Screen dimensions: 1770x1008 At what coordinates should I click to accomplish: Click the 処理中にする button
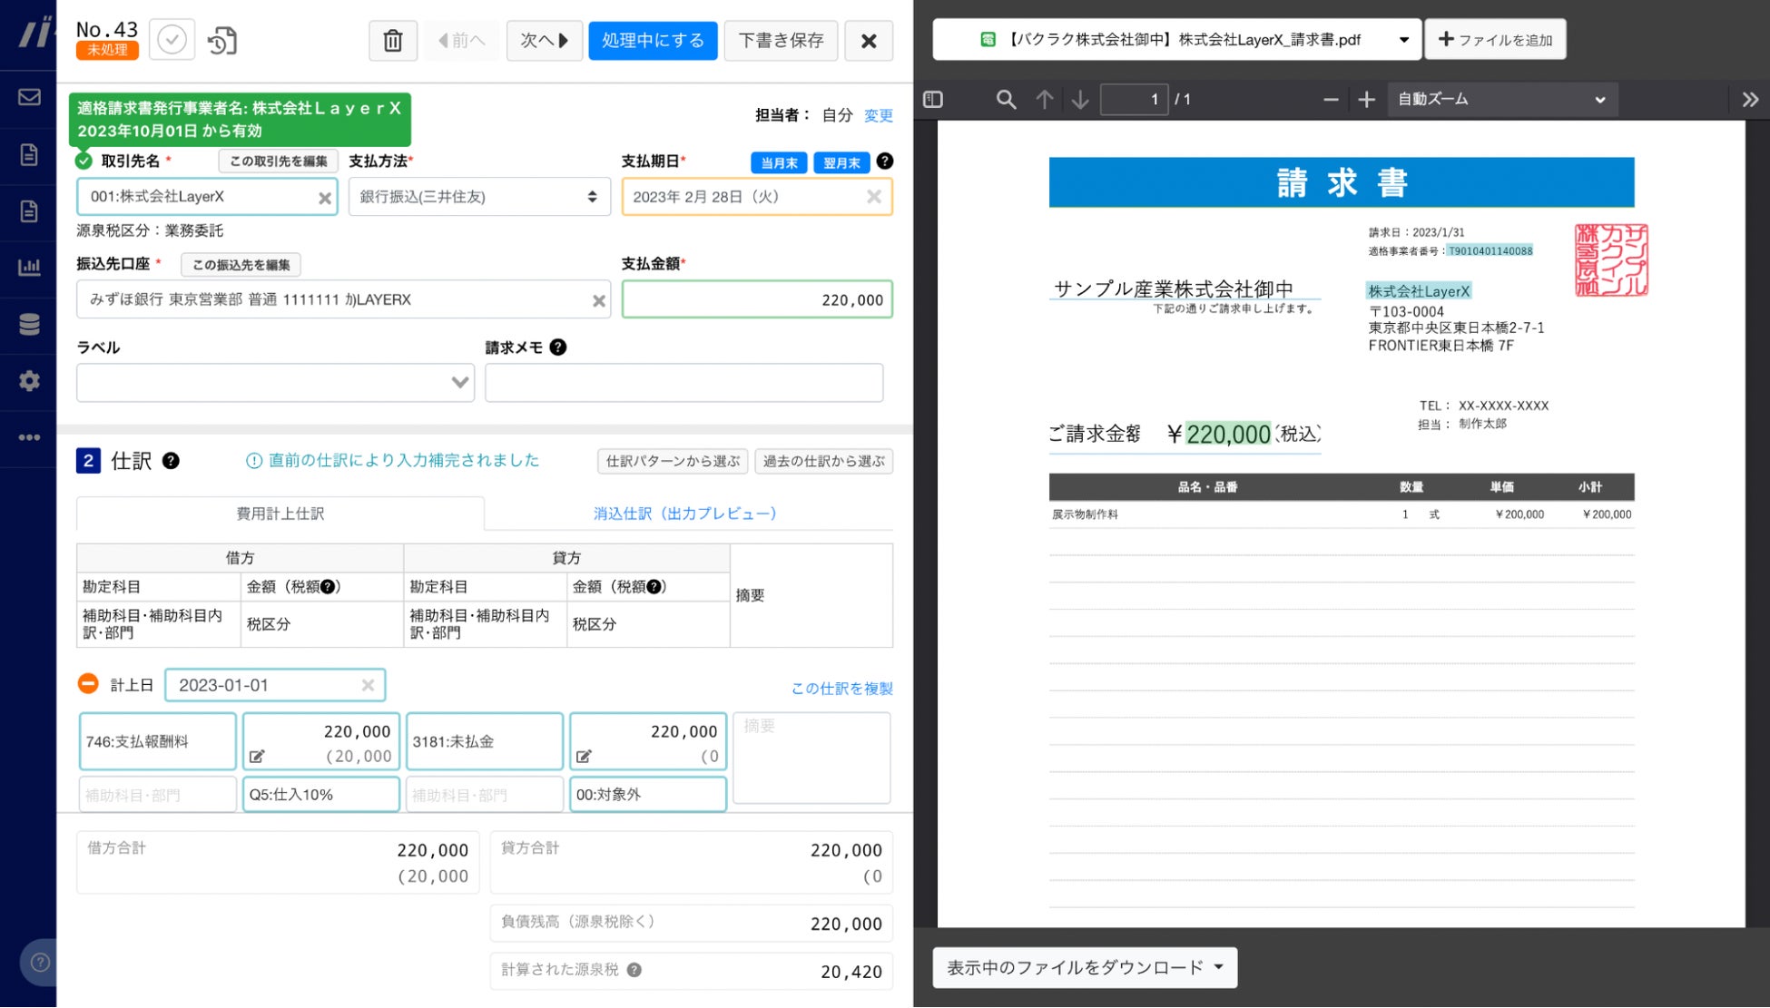[x=652, y=41]
